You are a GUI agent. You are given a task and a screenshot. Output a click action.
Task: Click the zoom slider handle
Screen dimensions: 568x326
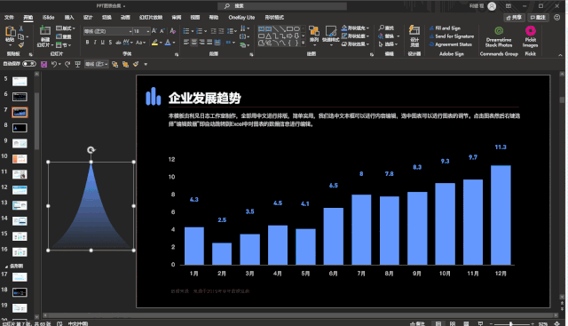pyautogui.click(x=511, y=323)
